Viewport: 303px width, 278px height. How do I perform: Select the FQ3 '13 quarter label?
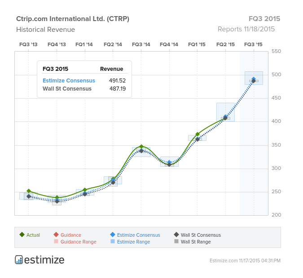[28, 44]
